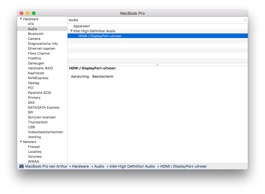Click the Audio column header sort arrow
Screen dimensions: 265x194
click(245, 20)
